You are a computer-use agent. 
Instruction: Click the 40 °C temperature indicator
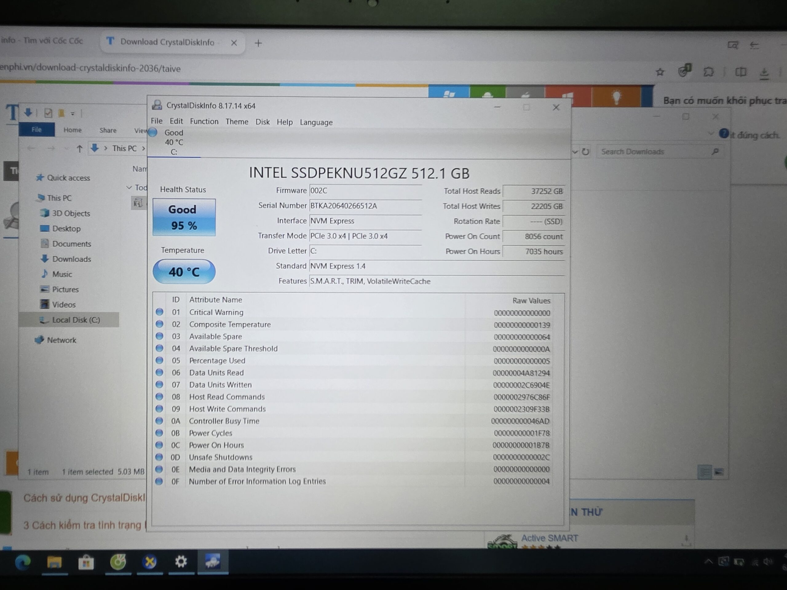pyautogui.click(x=184, y=272)
